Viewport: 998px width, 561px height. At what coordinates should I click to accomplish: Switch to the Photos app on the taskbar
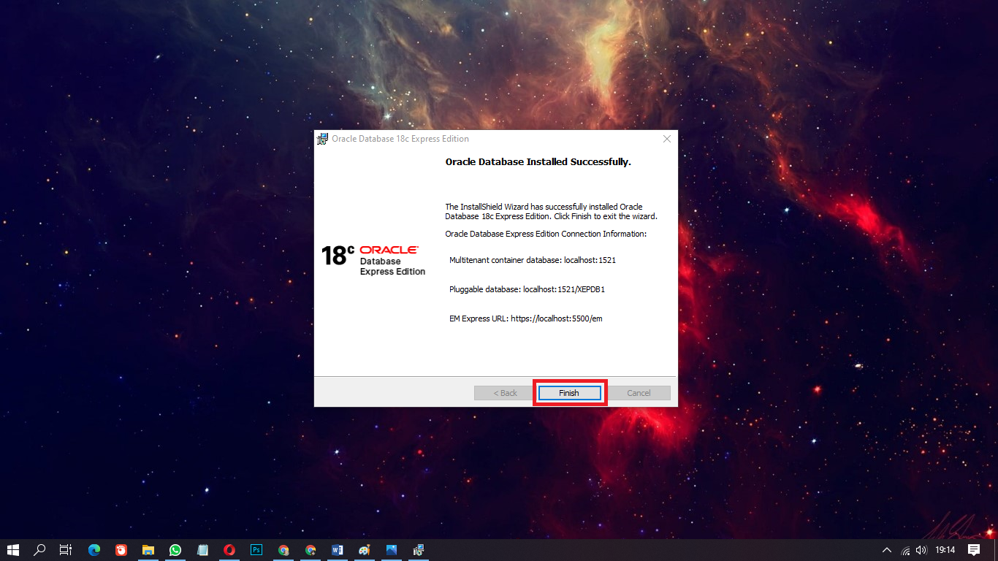click(x=392, y=550)
